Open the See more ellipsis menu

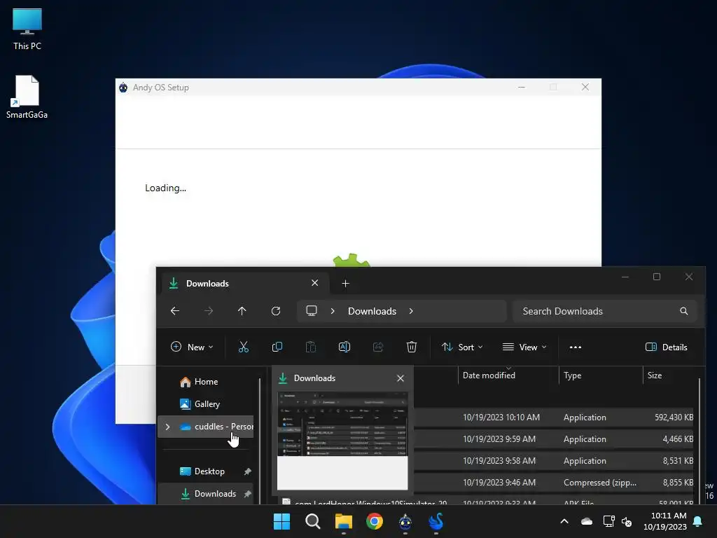coord(576,347)
